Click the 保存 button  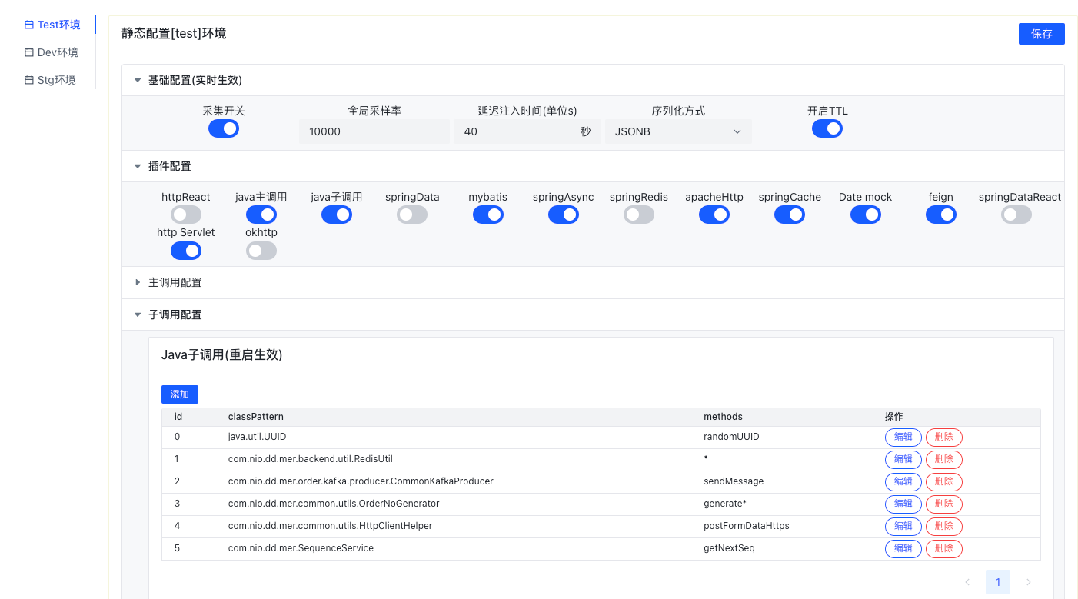tap(1041, 33)
